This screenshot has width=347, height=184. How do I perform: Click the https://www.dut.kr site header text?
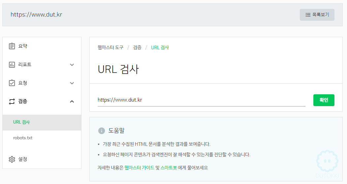36,14
